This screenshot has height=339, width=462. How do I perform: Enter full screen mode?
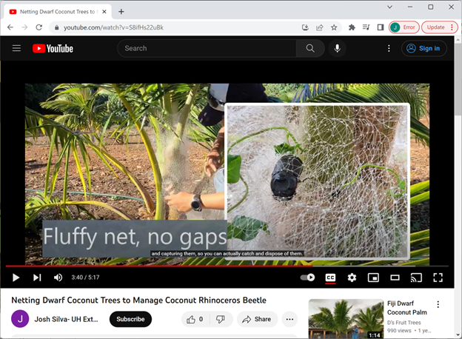[438, 278]
